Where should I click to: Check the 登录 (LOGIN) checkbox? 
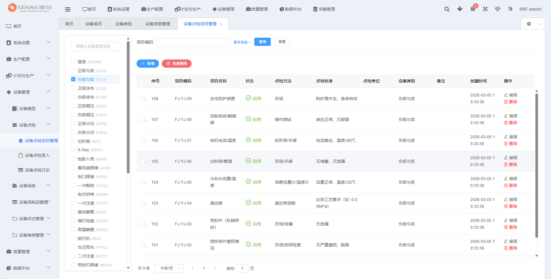tap(73, 62)
